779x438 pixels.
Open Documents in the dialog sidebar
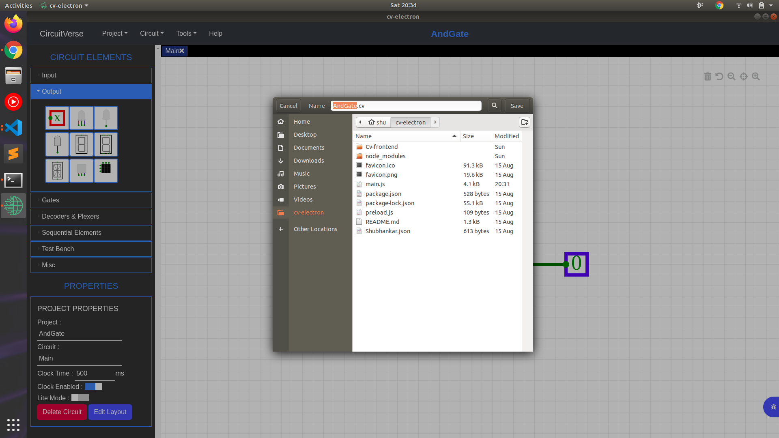tap(309, 148)
